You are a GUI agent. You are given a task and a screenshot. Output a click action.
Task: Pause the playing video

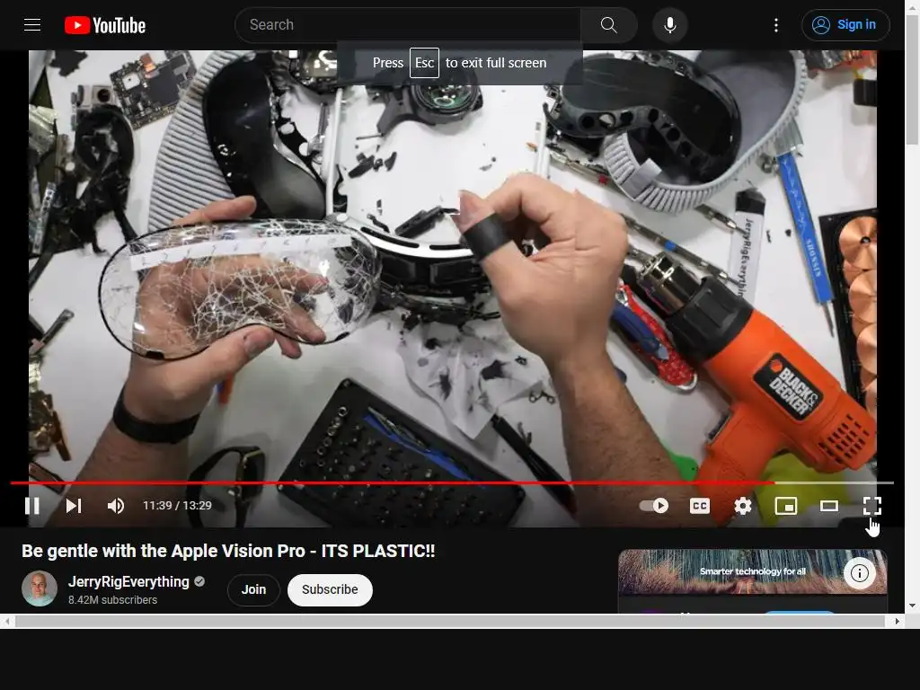tap(32, 506)
